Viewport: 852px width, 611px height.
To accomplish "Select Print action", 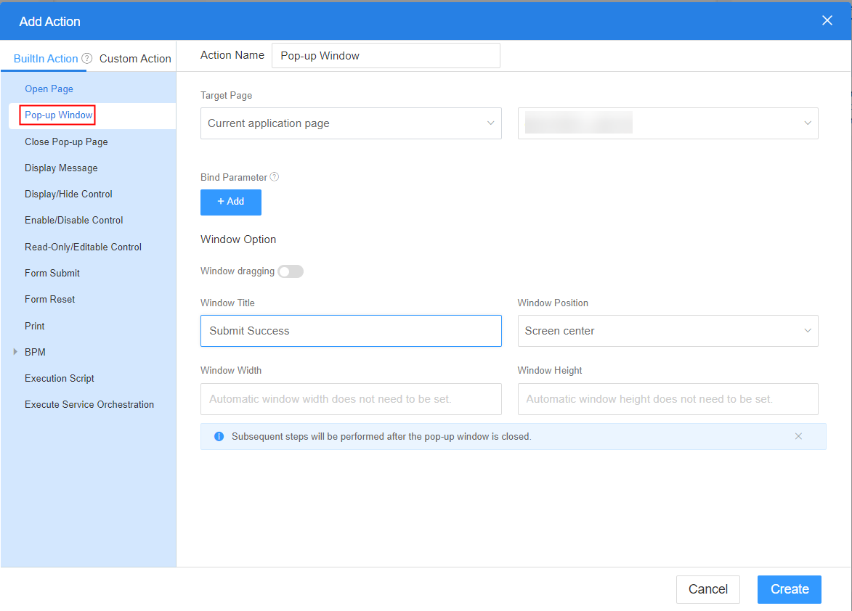I will pos(35,326).
